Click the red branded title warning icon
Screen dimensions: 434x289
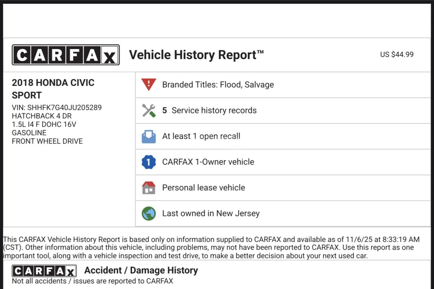point(149,85)
